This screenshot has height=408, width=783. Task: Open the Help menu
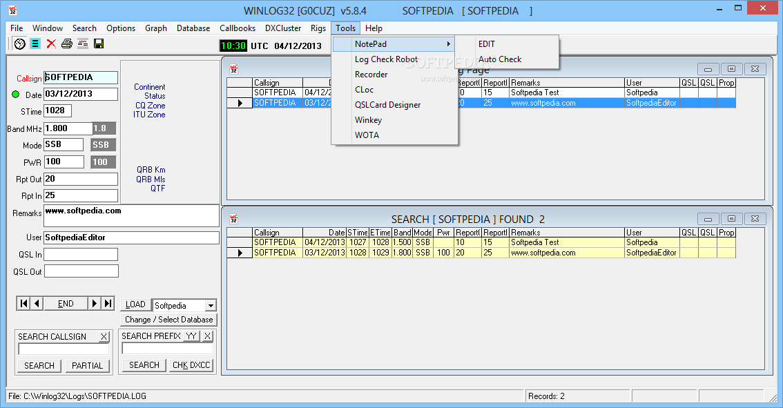374,28
